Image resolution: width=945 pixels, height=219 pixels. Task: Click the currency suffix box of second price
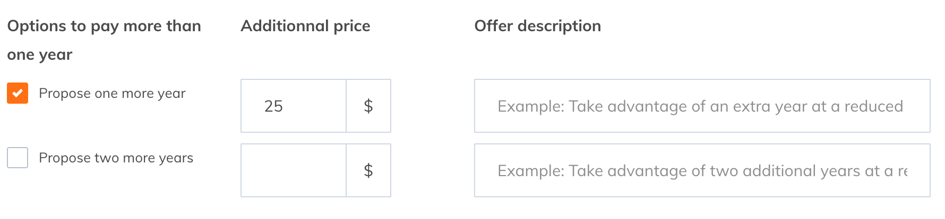(368, 170)
